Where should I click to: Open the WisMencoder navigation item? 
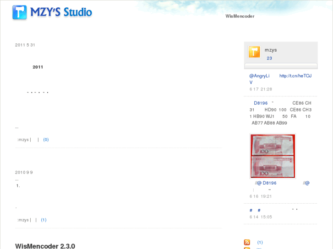click(x=240, y=16)
